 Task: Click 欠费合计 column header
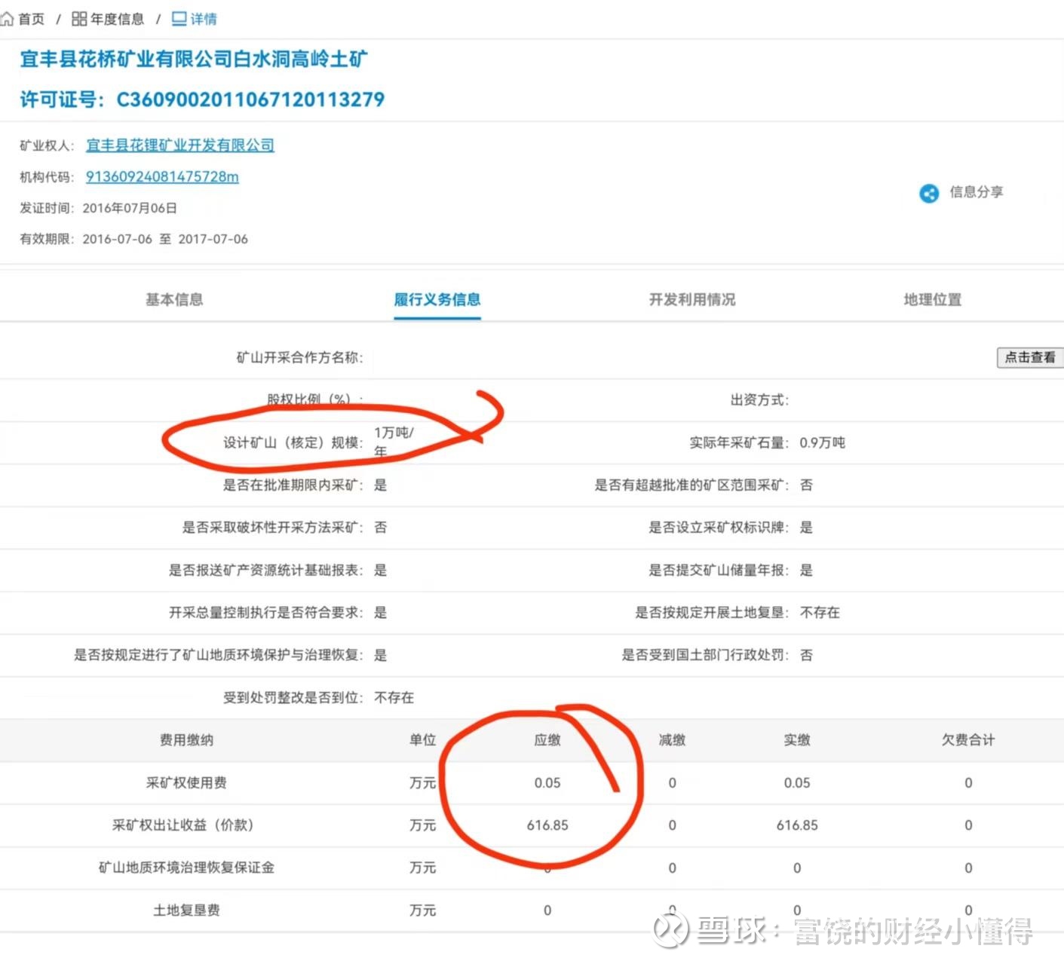[x=968, y=740]
